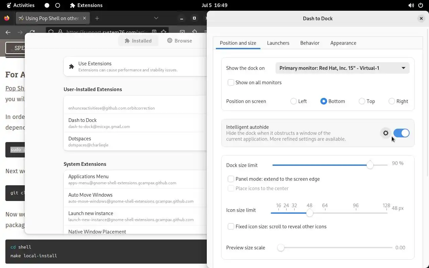Toggle the Intelligent autohide switch
Viewport: 429px width, 268px height.
(401, 133)
